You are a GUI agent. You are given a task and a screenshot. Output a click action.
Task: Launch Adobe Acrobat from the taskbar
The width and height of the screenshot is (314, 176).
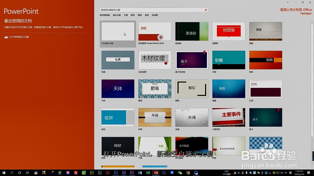108,173
